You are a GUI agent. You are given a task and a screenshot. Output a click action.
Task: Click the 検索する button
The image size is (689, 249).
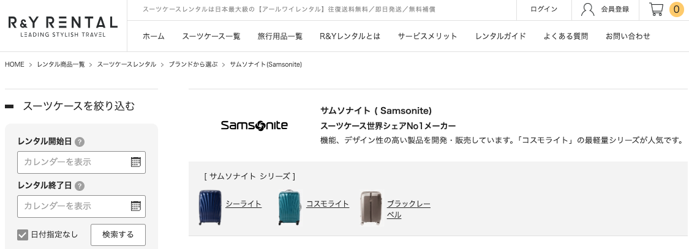(118, 234)
